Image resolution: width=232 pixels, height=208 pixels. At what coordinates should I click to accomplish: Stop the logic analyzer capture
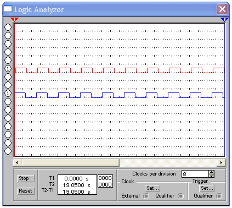point(26,178)
